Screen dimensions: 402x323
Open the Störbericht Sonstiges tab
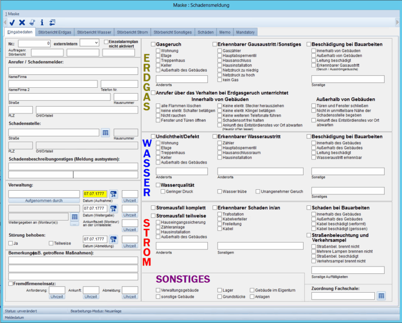(173, 32)
